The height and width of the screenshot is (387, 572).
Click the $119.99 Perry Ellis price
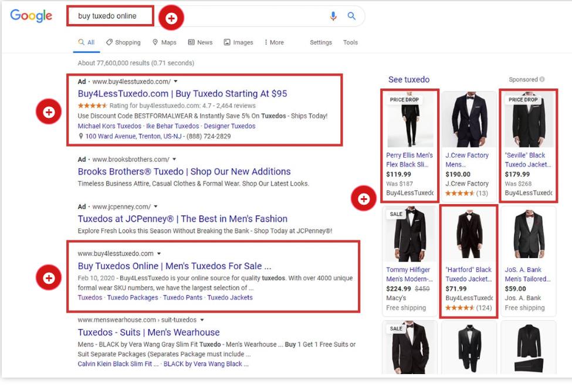pos(398,174)
